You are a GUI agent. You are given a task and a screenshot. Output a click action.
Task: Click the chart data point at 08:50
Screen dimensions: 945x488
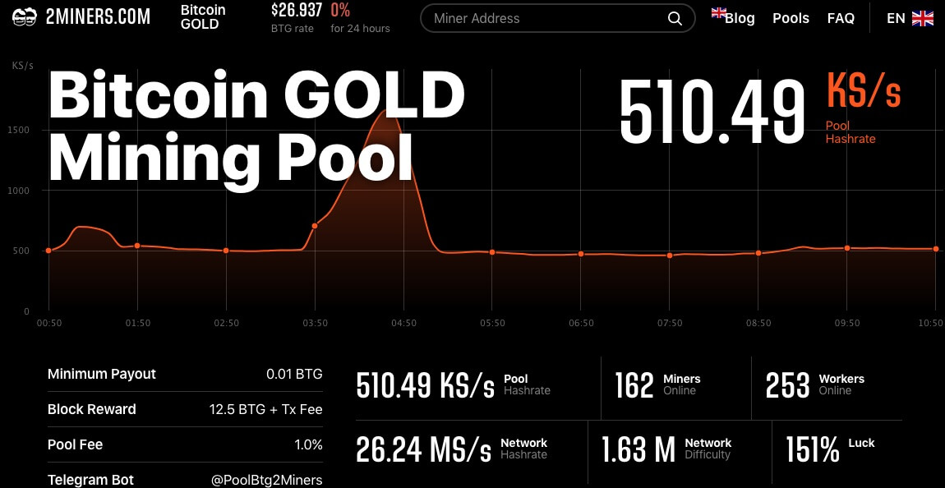[x=758, y=253]
